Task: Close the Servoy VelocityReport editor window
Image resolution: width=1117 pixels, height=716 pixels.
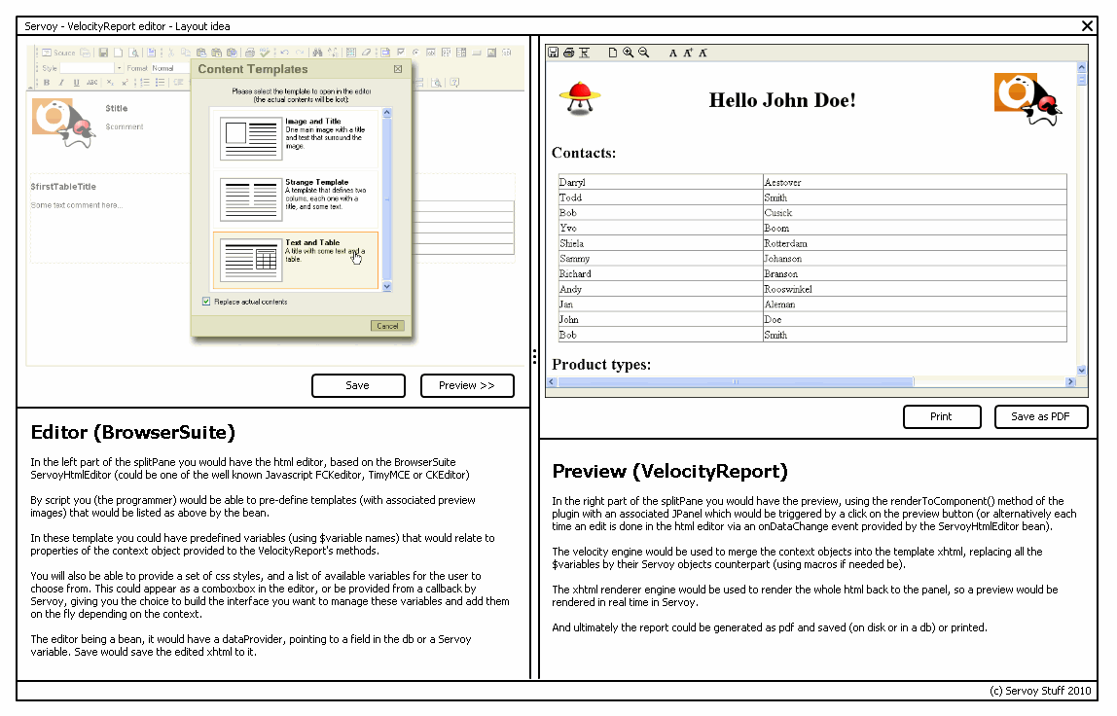Action: coord(1087,26)
